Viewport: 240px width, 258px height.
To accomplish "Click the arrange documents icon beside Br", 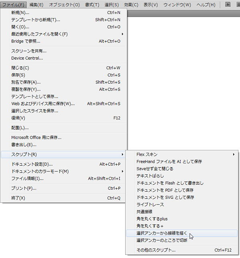I will pyautogui.click(x=238, y=5).
